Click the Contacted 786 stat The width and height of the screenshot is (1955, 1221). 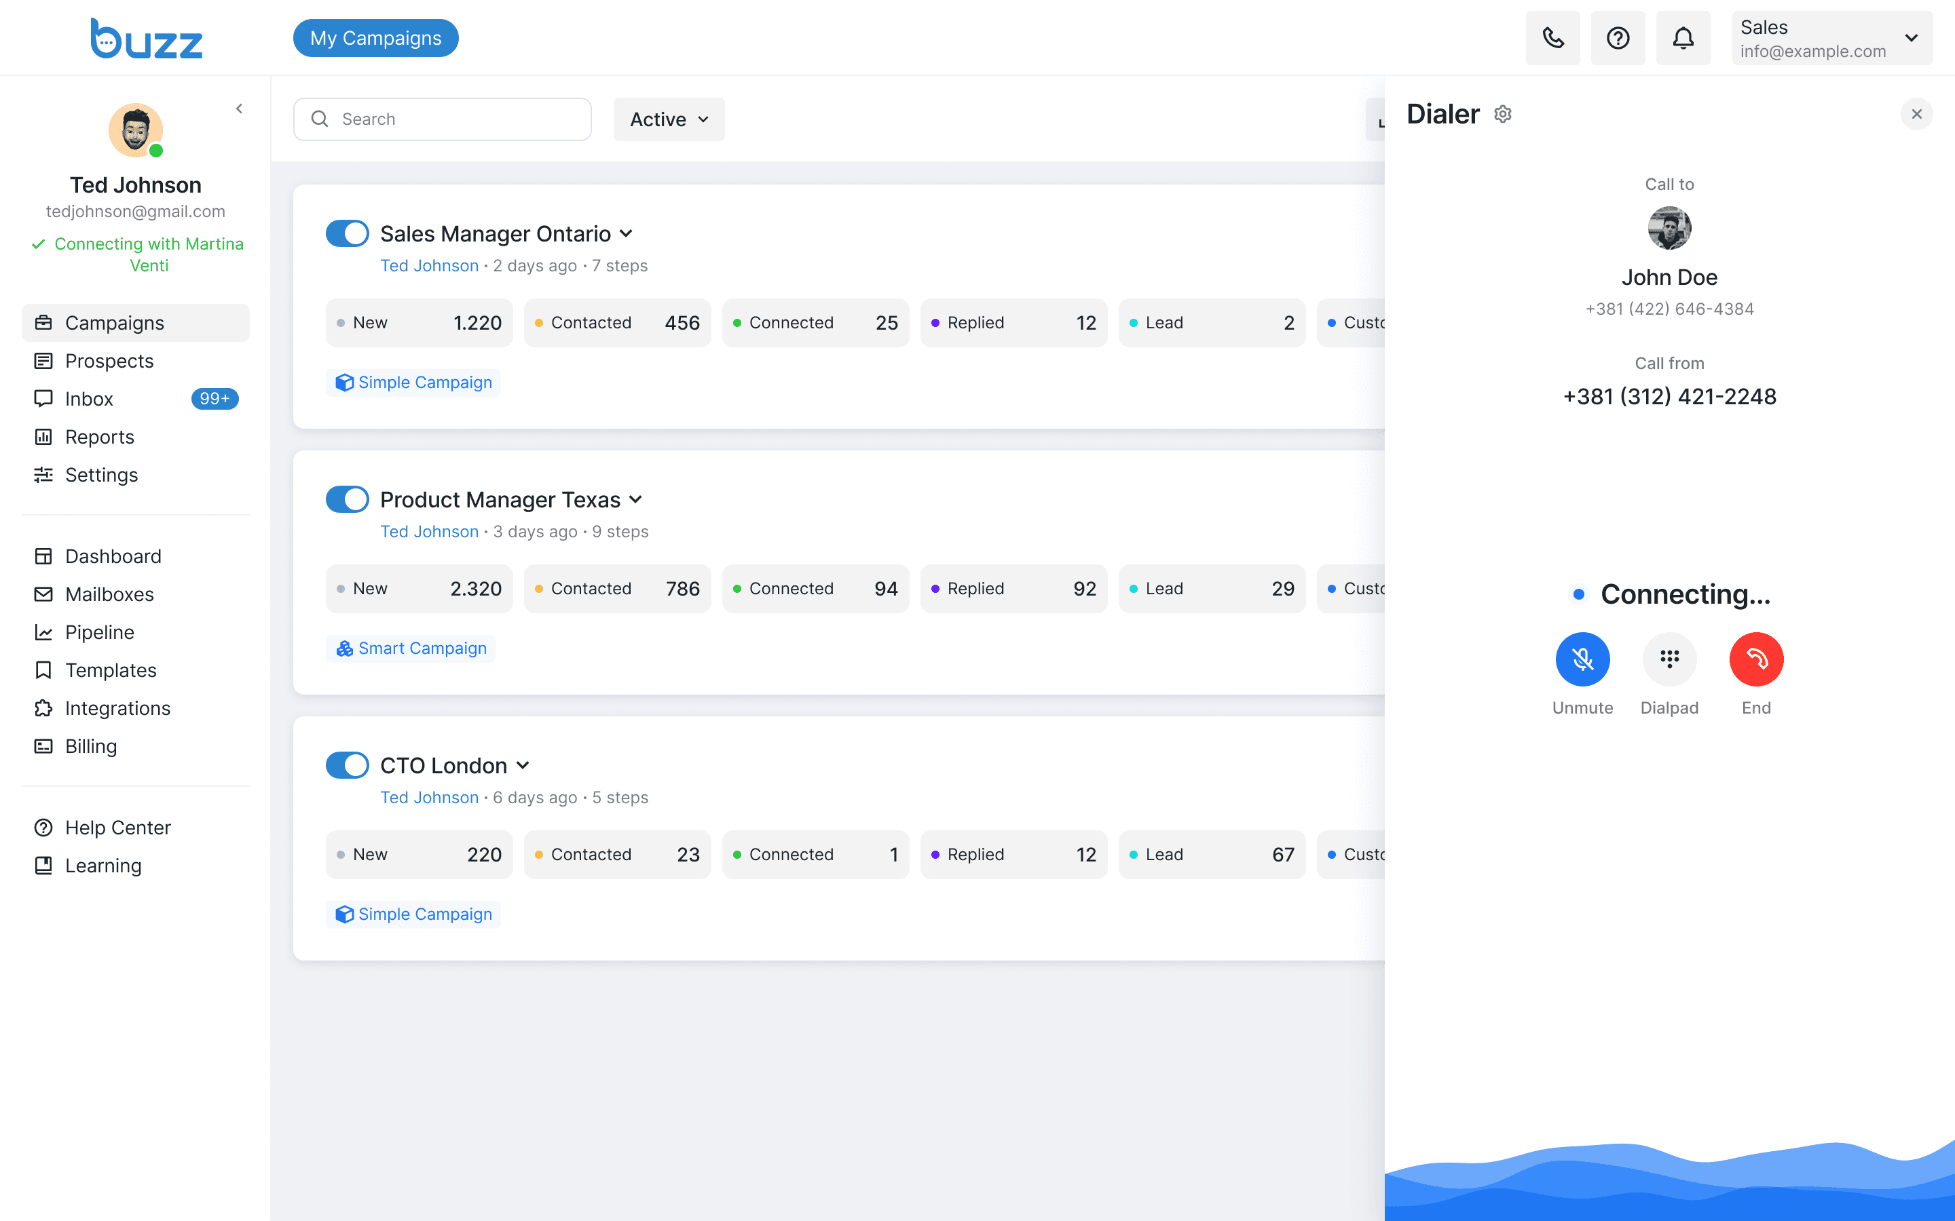pyautogui.click(x=617, y=589)
